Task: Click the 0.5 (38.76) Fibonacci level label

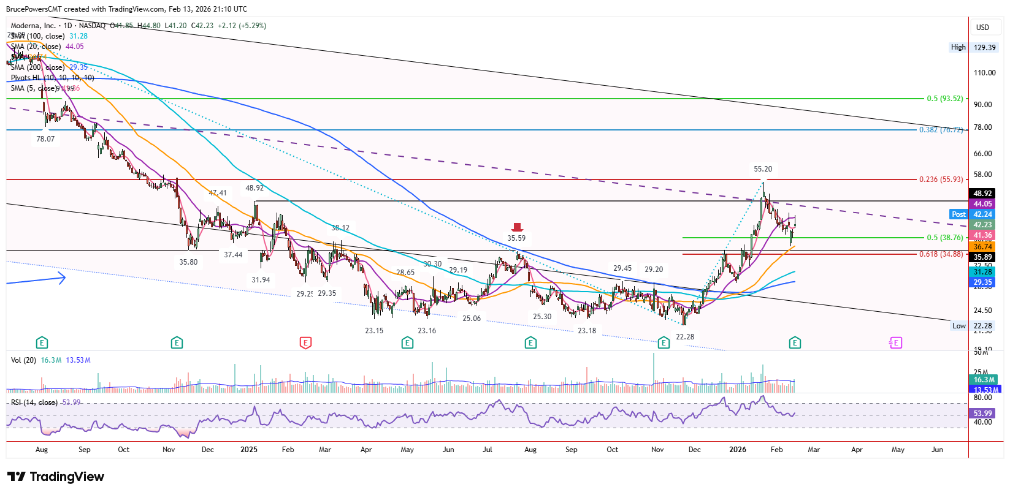Action: [945, 238]
